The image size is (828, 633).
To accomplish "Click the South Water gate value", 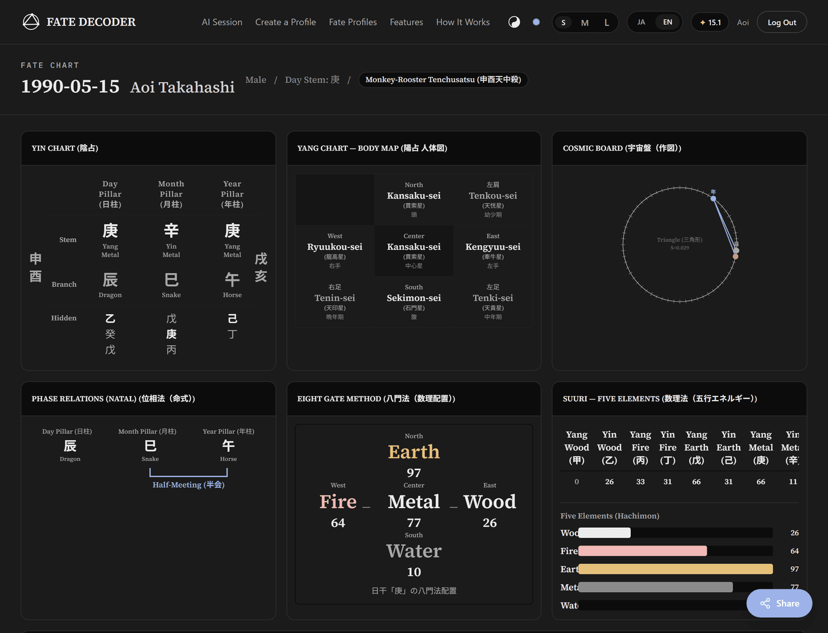I will (x=414, y=572).
